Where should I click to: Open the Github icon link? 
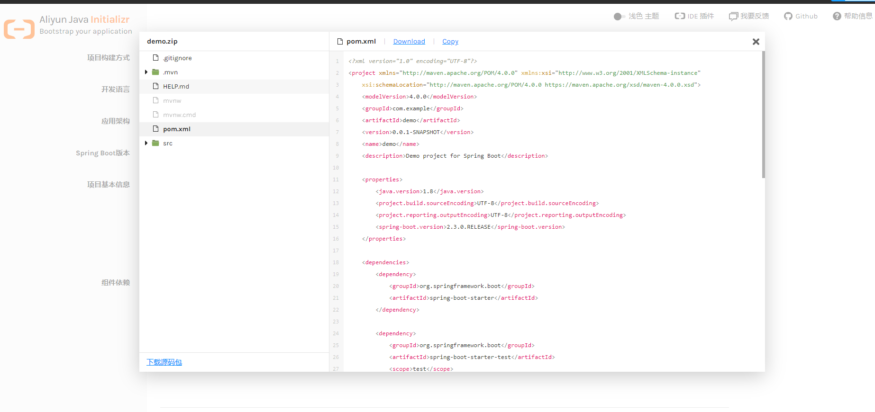coord(788,16)
